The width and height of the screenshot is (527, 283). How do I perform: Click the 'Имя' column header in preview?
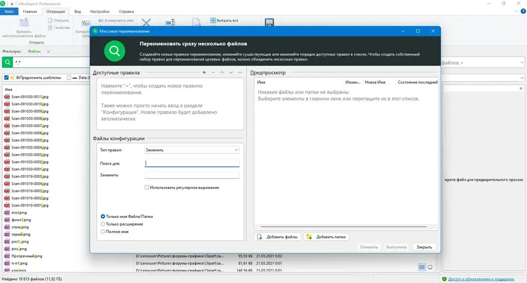point(261,82)
